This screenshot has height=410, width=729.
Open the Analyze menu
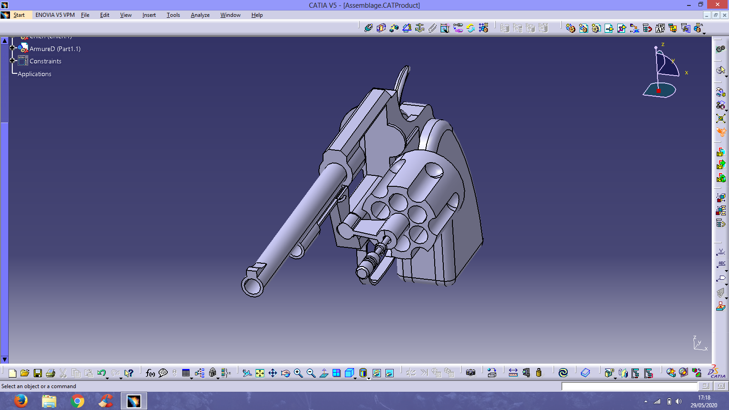(200, 15)
